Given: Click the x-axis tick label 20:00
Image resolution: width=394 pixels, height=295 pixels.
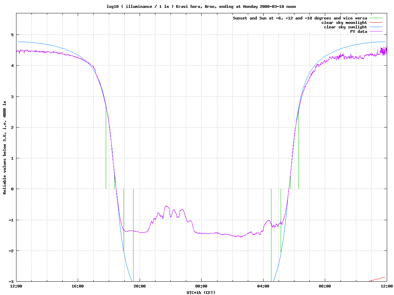Looking at the screenshot, I should click(x=140, y=286).
